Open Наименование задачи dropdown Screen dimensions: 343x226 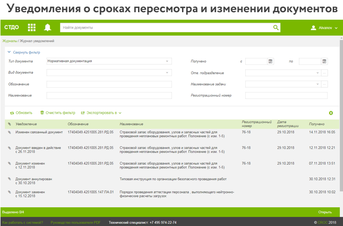[x=283, y=84]
